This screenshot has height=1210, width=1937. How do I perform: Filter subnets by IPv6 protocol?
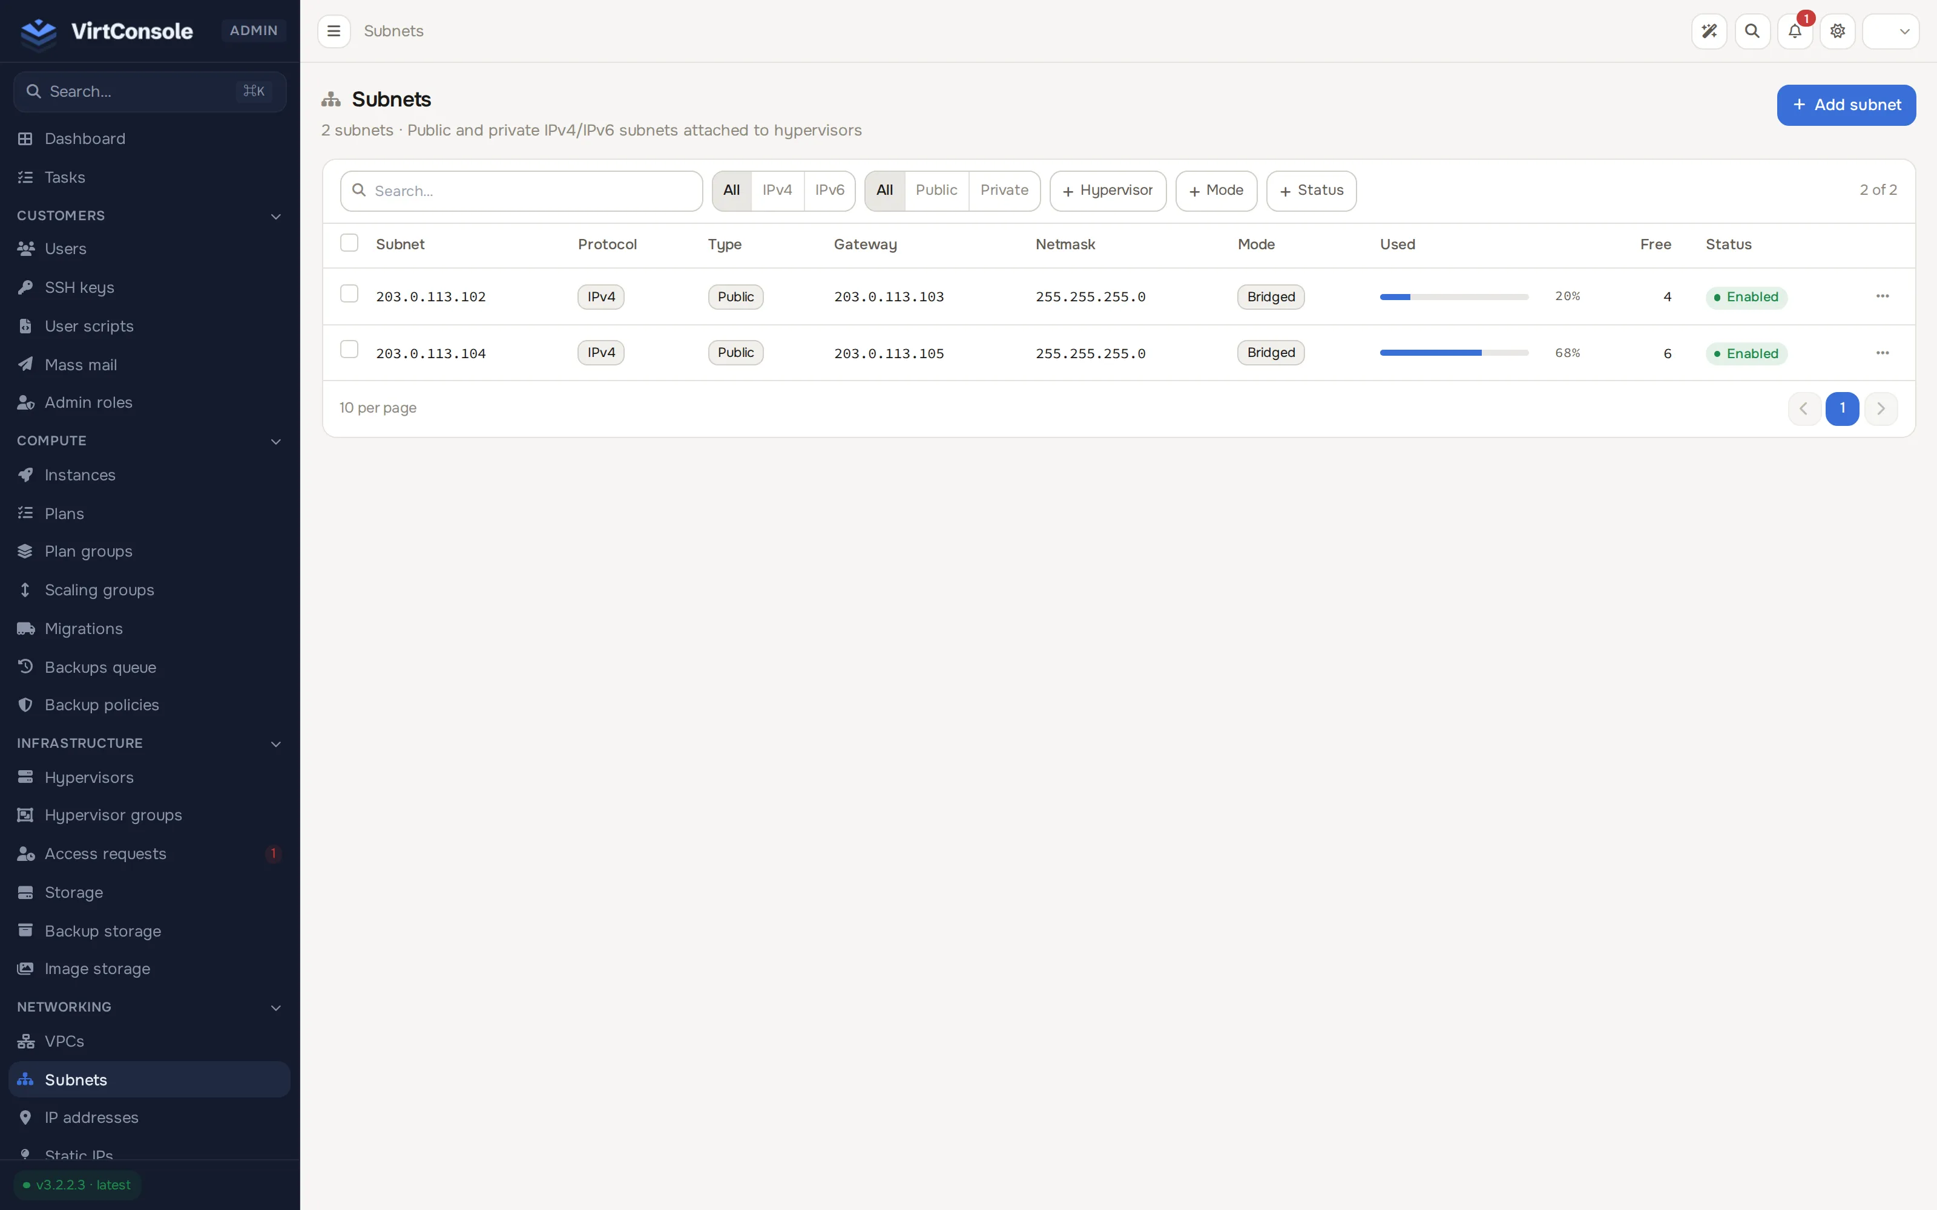(x=829, y=191)
